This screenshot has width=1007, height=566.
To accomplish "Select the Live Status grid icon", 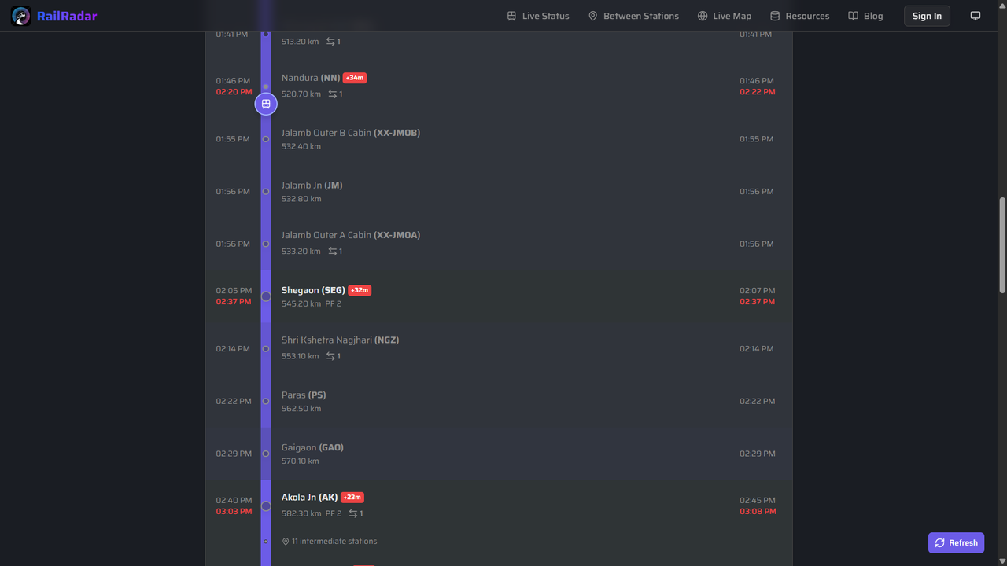I will [x=511, y=16].
